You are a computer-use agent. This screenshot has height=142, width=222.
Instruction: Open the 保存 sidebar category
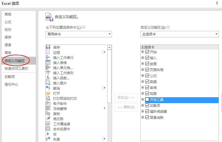coord(8,37)
